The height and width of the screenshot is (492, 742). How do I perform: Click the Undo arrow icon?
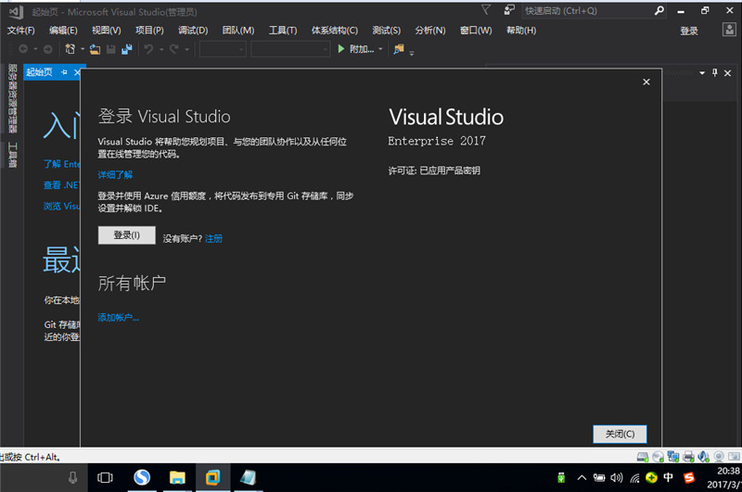point(149,49)
